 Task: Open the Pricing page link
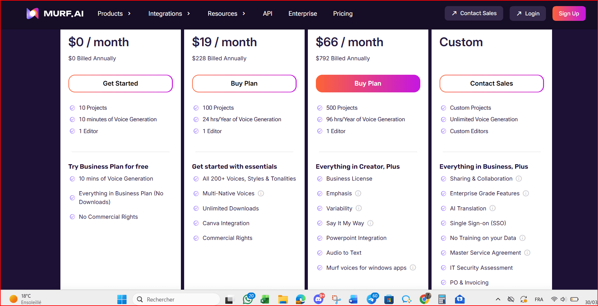(343, 13)
